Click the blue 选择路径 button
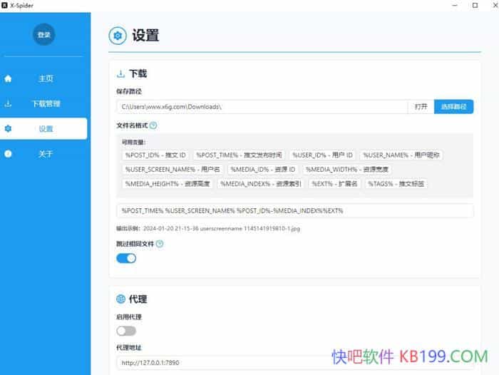Screen dimensions: 499x375 tap(453, 107)
